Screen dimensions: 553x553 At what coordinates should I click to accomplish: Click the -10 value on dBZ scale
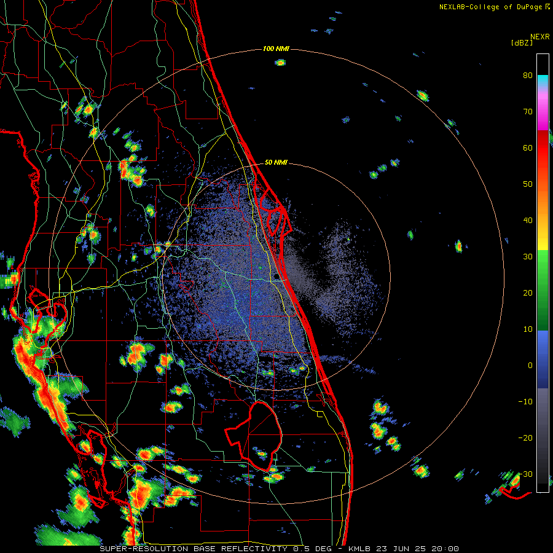[x=525, y=402]
